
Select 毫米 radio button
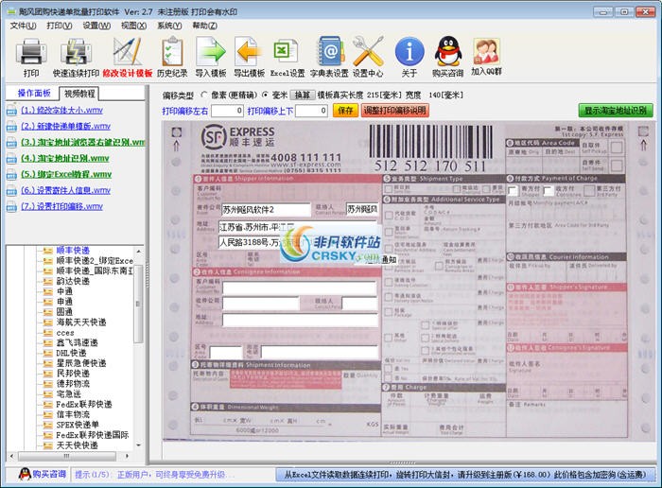(x=265, y=95)
